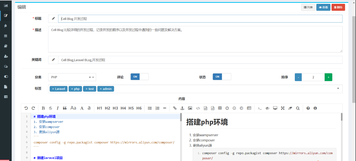Insert an H6 heading
Image resolution: width=356 pixels, height=161 pixels.
click(x=139, y=108)
